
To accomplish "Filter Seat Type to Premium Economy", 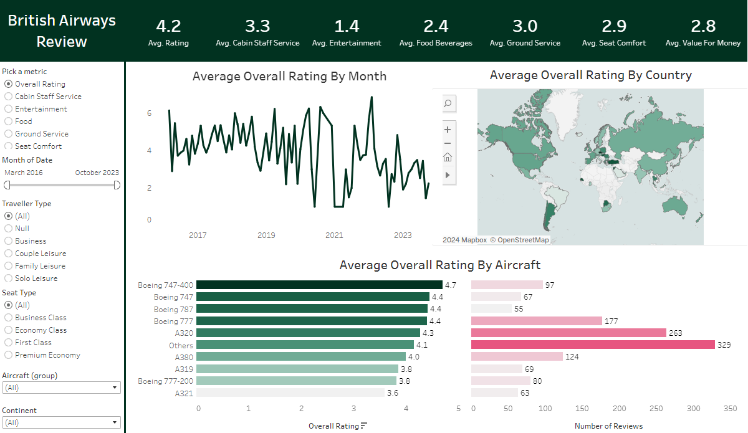I will [x=8, y=355].
